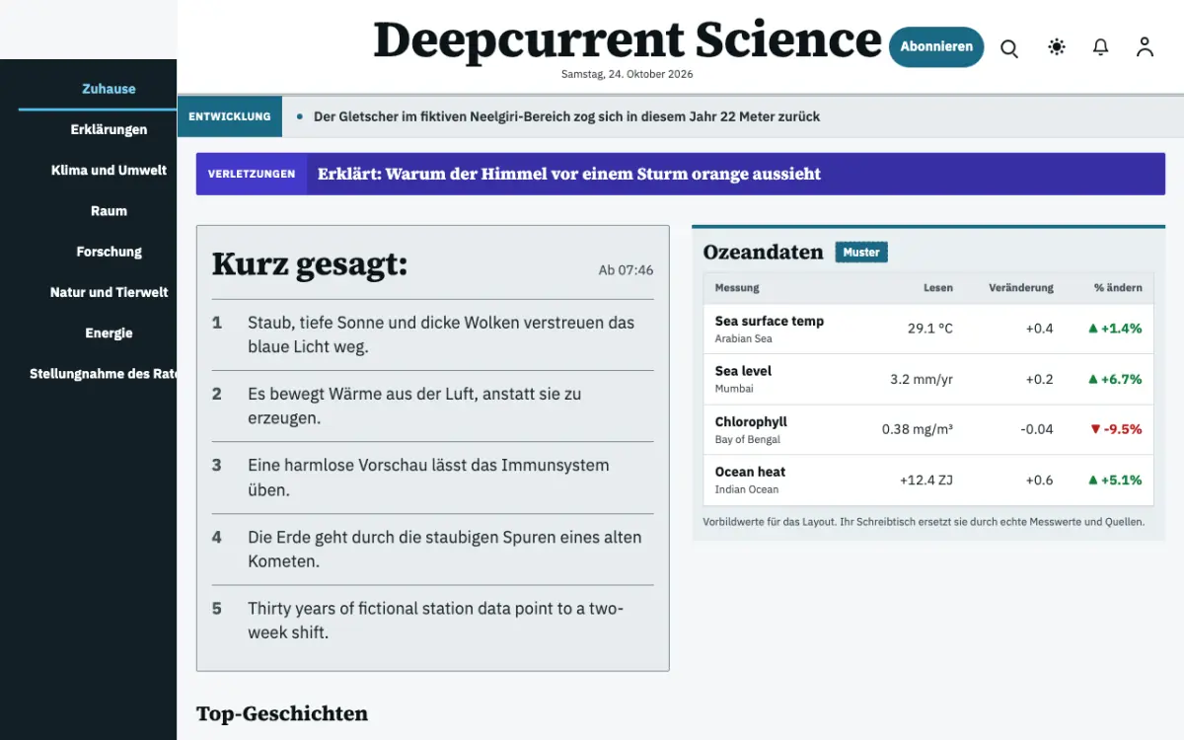
Task: Click the ENTWICKLUNG ticker label
Action: pyautogui.click(x=230, y=116)
